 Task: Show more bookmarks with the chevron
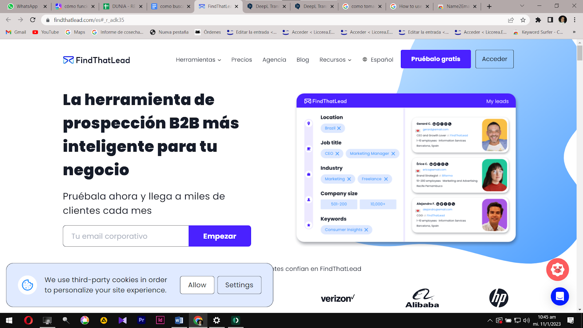(574, 32)
